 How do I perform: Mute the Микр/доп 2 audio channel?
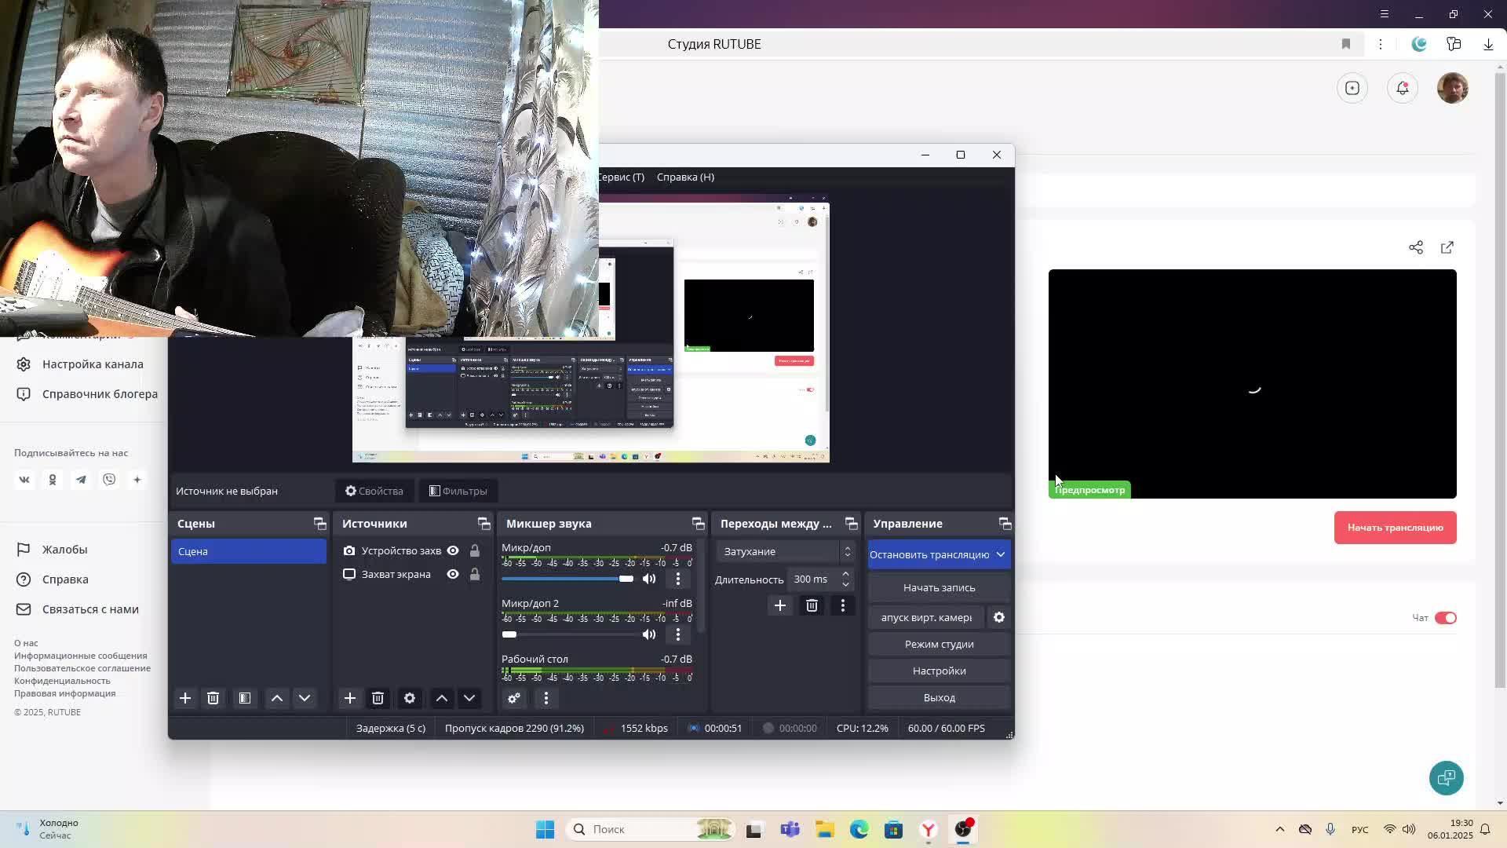click(x=649, y=634)
